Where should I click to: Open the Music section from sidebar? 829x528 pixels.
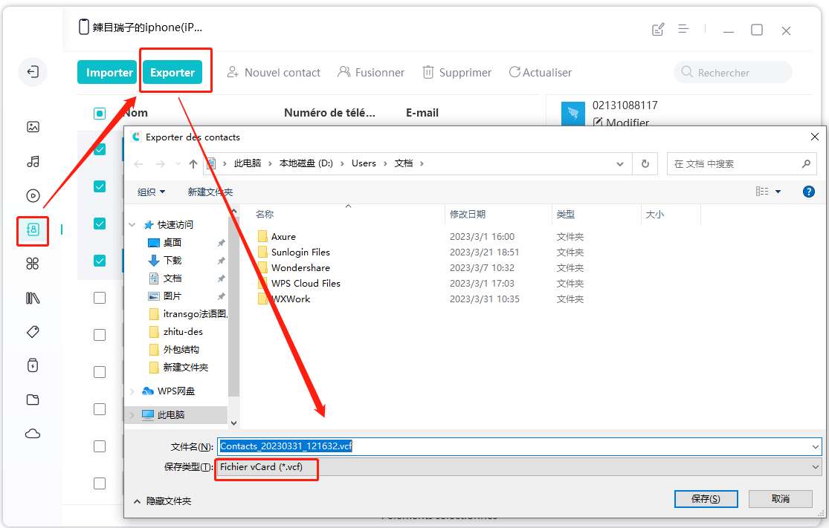33,161
